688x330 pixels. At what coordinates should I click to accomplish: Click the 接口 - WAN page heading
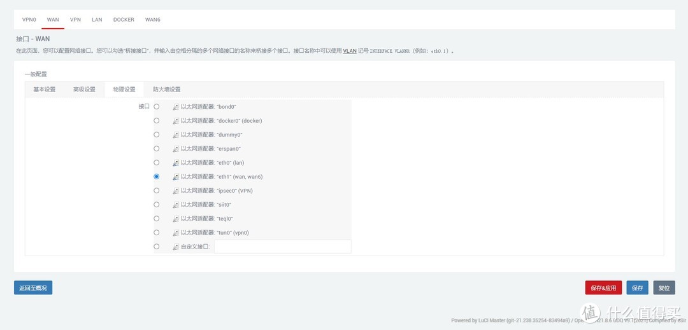(x=33, y=39)
